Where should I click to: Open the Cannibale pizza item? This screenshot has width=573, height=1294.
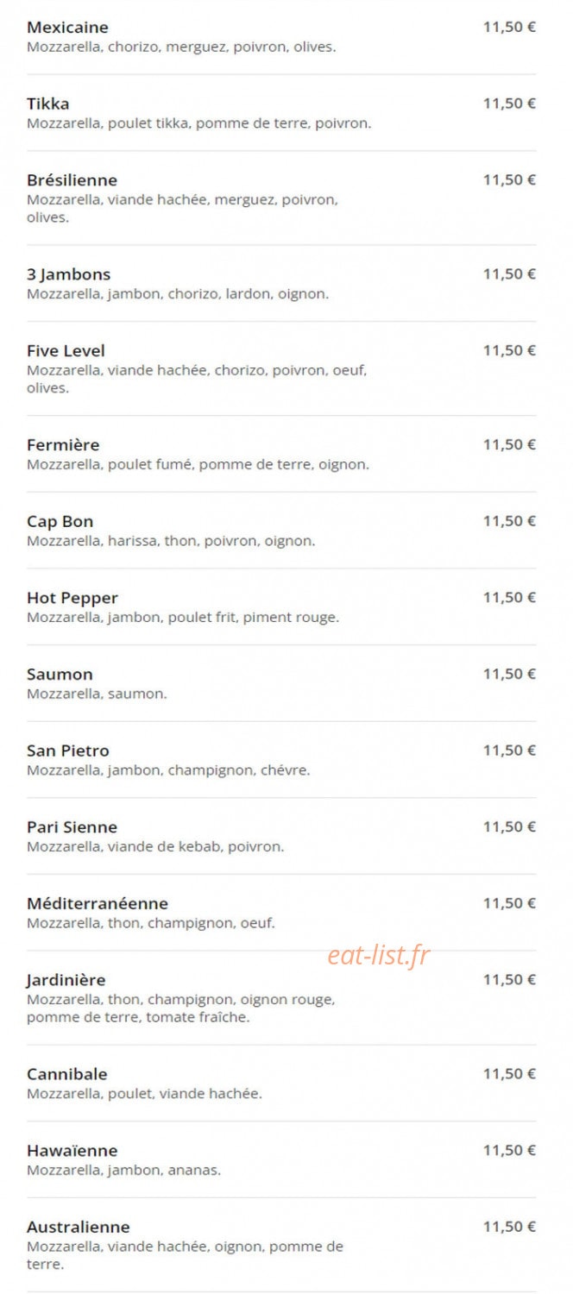67,1075
